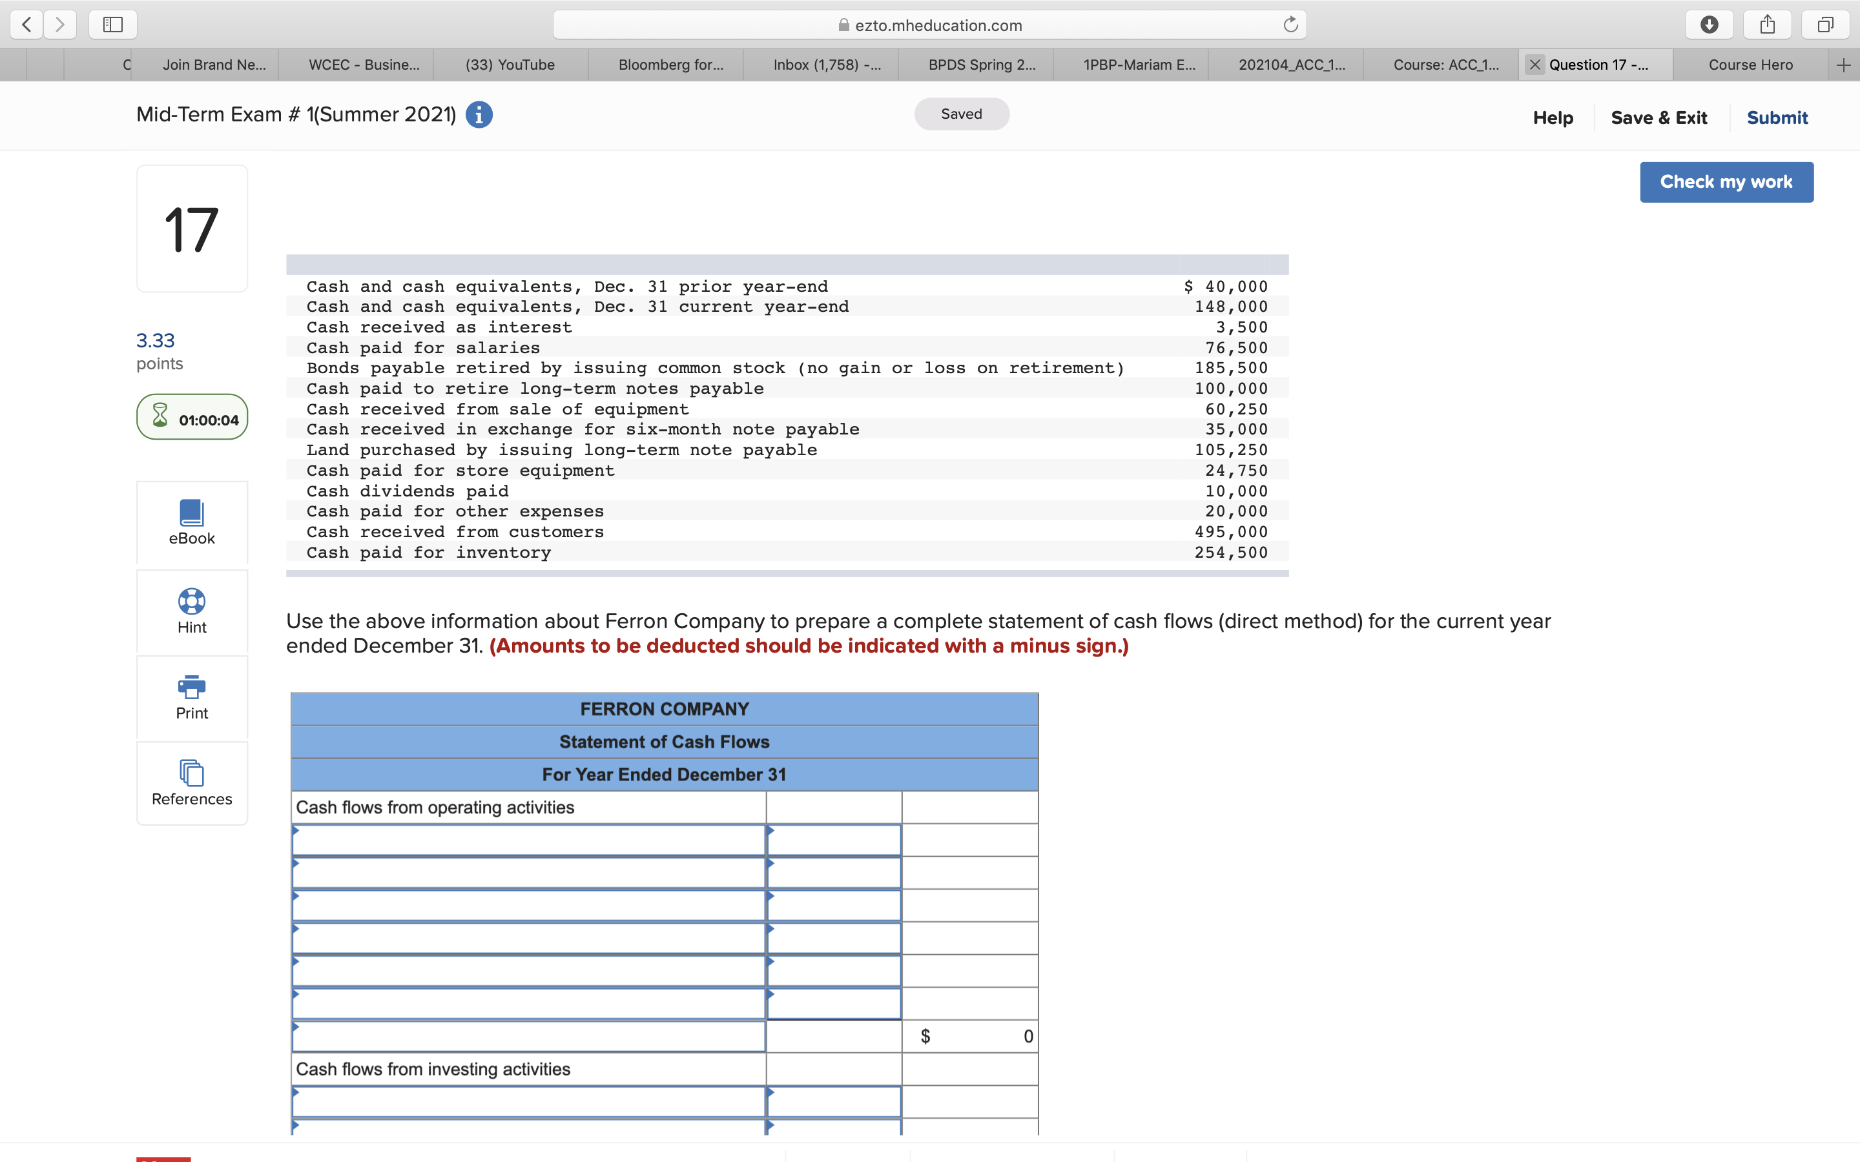Screen dimensions: 1860x1162
Task: Click the exam info icon
Action: click(x=479, y=116)
